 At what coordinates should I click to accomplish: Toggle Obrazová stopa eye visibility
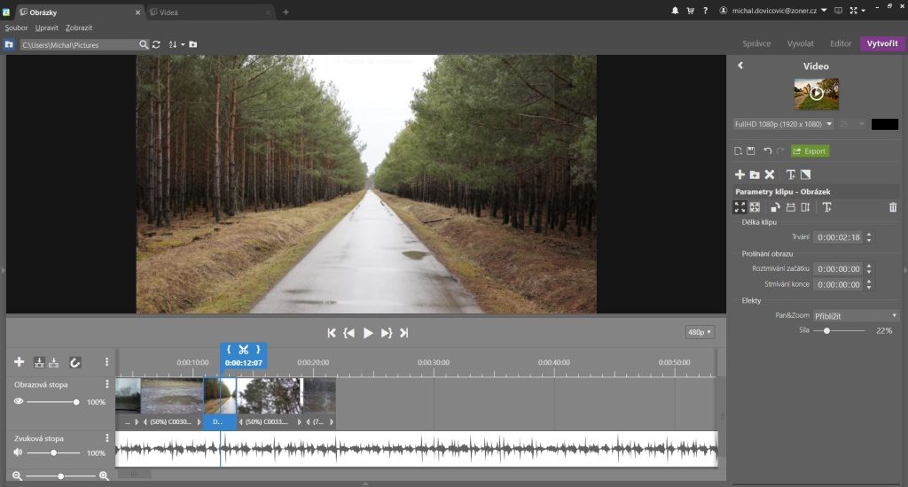19,401
